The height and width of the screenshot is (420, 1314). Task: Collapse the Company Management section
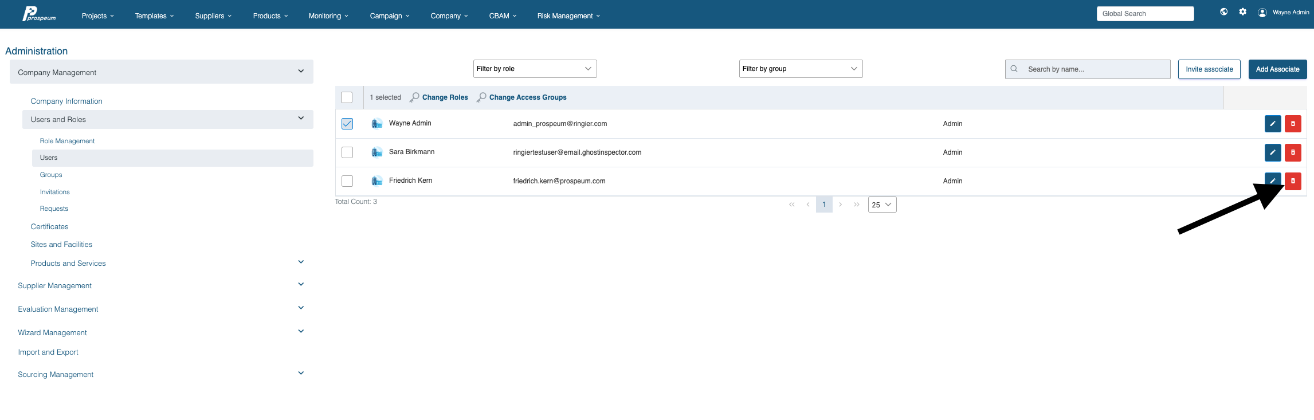(x=162, y=72)
